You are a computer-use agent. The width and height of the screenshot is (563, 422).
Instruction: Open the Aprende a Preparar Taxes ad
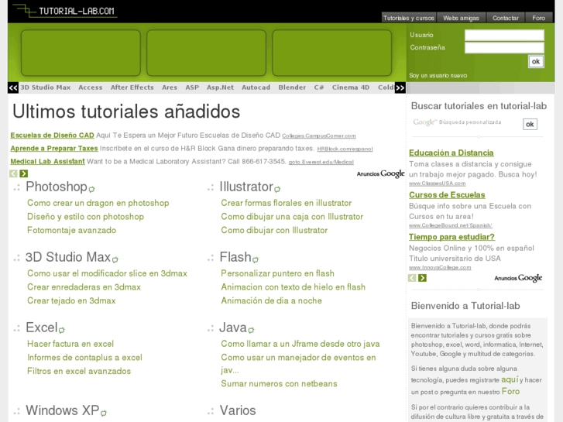[x=54, y=149]
